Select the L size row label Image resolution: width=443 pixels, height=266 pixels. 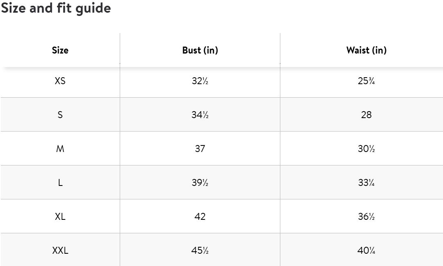click(x=60, y=183)
